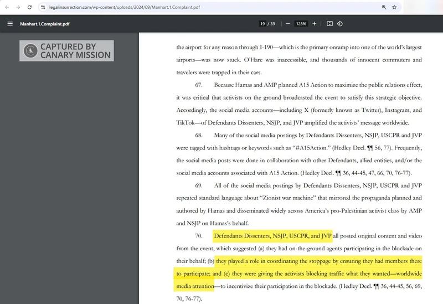Click the 125% zoom level field
This screenshot has height=304, width=443.
tap(301, 24)
